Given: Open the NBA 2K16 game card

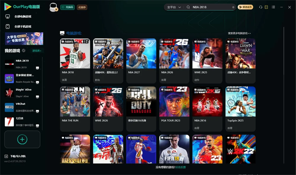Looking at the screenshot, I should pyautogui.click(x=207, y=109).
